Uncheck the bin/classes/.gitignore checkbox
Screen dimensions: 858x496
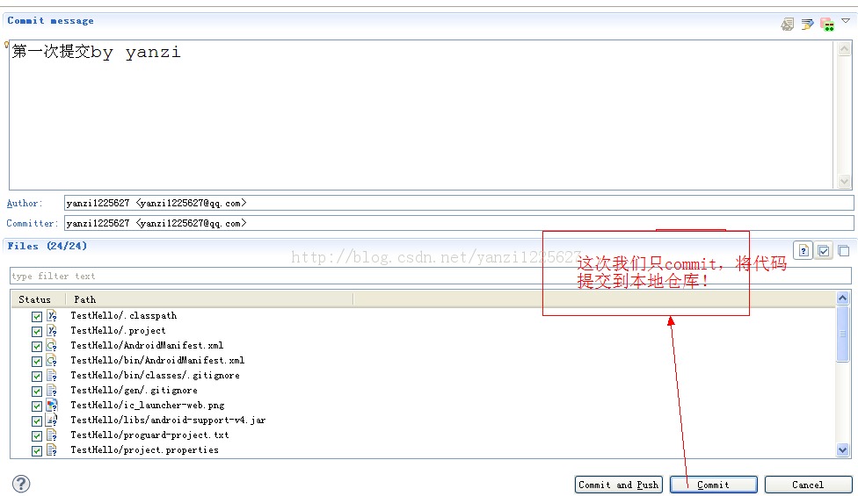(37, 377)
